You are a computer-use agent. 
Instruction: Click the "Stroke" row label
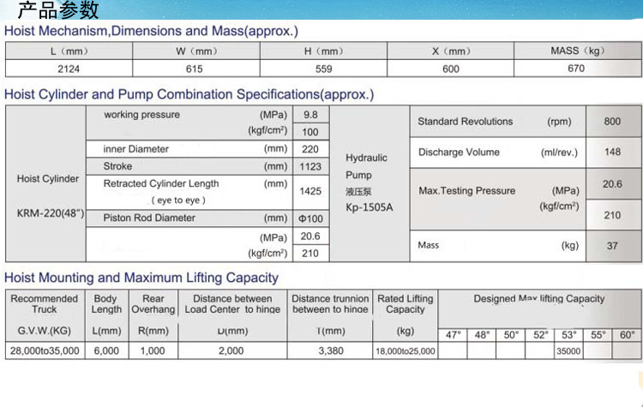pyautogui.click(x=117, y=166)
